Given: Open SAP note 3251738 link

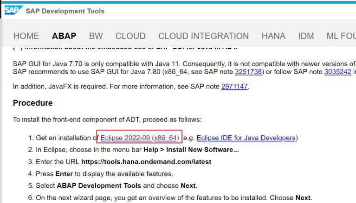Looking at the screenshot, I should point(248,72).
